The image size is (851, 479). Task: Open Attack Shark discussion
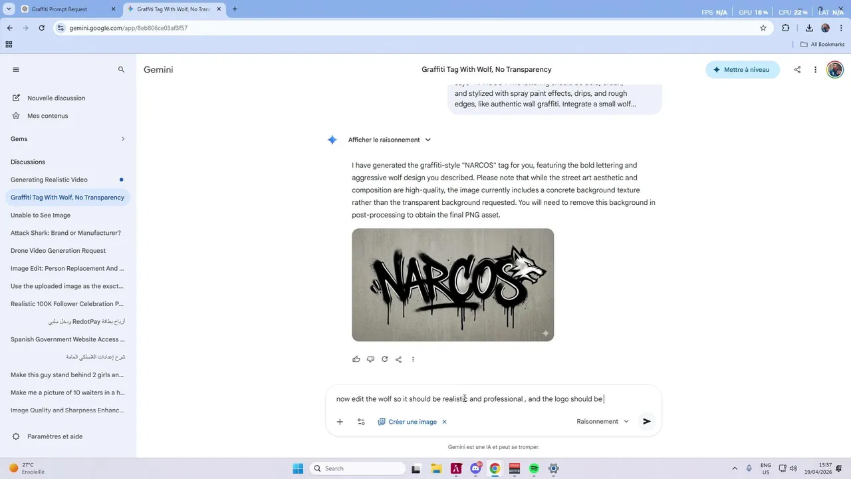[66, 233]
